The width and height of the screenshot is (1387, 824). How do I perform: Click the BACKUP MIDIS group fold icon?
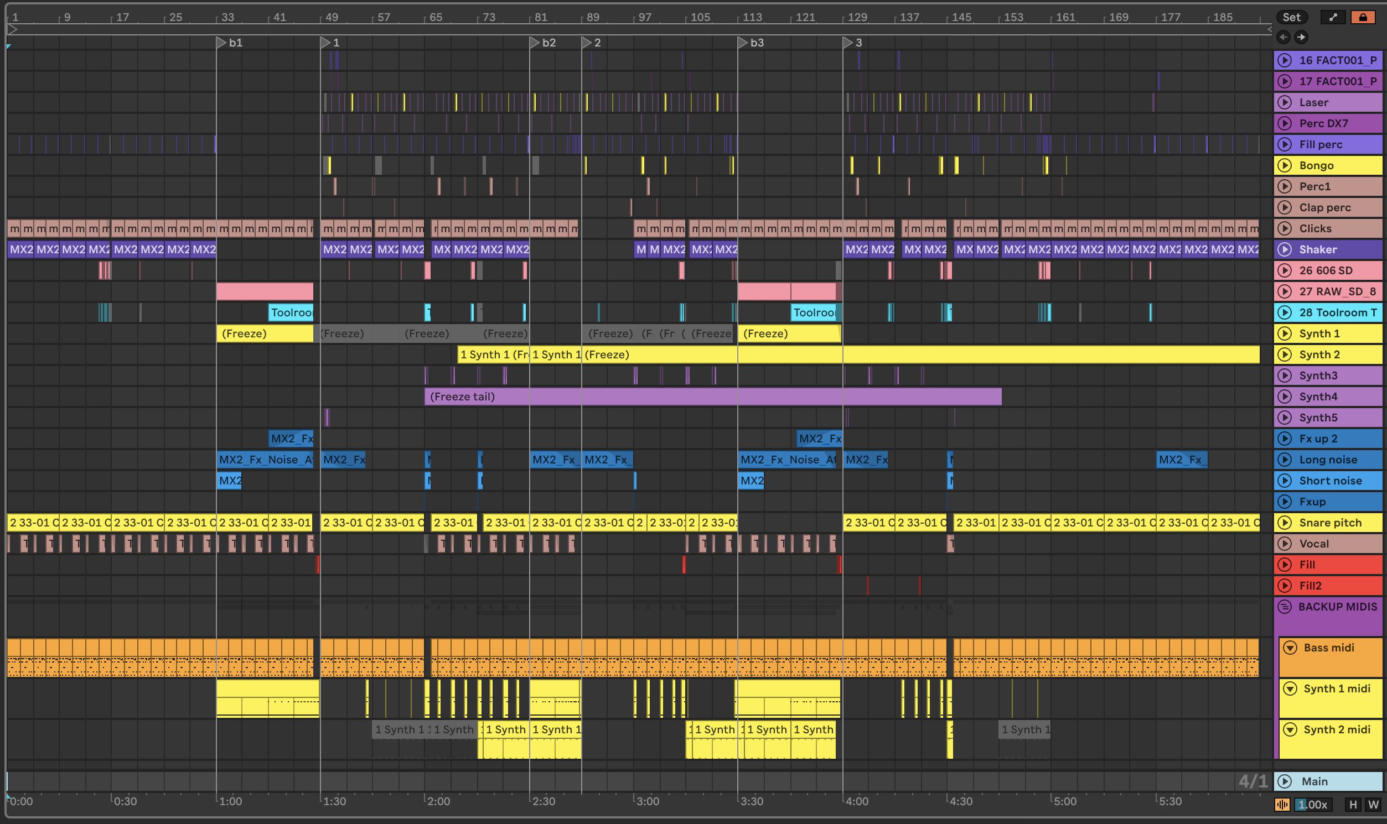pos(1285,607)
